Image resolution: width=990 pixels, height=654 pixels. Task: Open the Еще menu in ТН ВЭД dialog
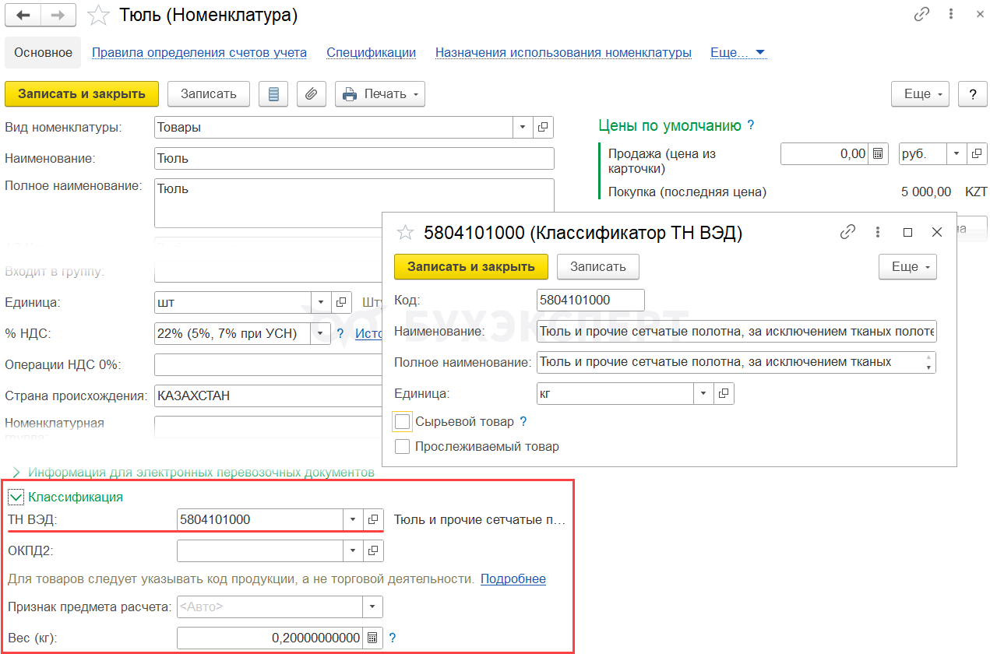(908, 266)
